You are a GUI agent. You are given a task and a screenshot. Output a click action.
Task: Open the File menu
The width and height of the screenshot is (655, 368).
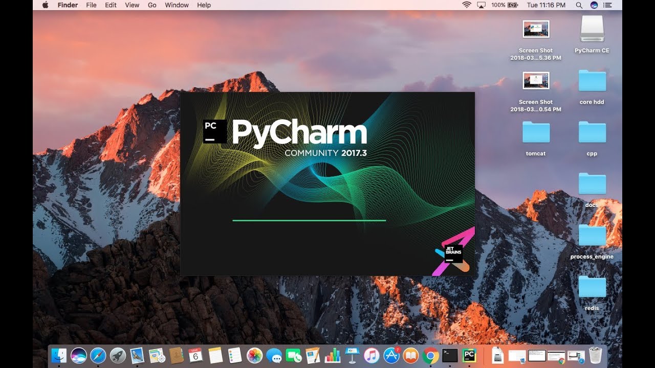click(91, 5)
